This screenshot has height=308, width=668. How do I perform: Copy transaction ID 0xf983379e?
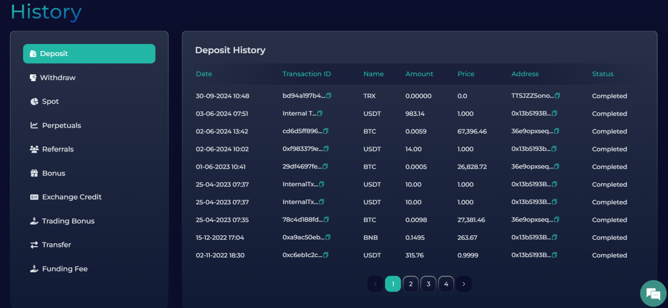326,149
